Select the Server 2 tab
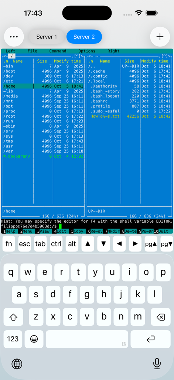This screenshot has height=380, width=174. pyautogui.click(x=84, y=37)
